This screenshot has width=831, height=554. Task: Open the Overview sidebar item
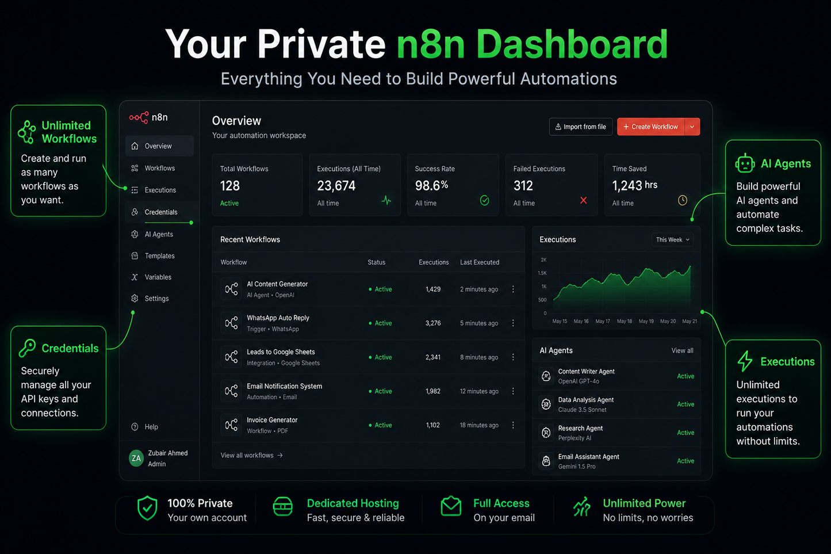pos(159,146)
